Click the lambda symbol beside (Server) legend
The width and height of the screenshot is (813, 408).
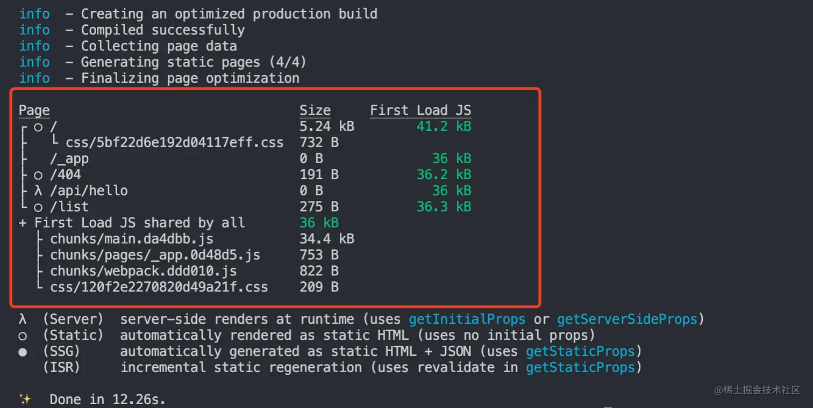point(23,319)
